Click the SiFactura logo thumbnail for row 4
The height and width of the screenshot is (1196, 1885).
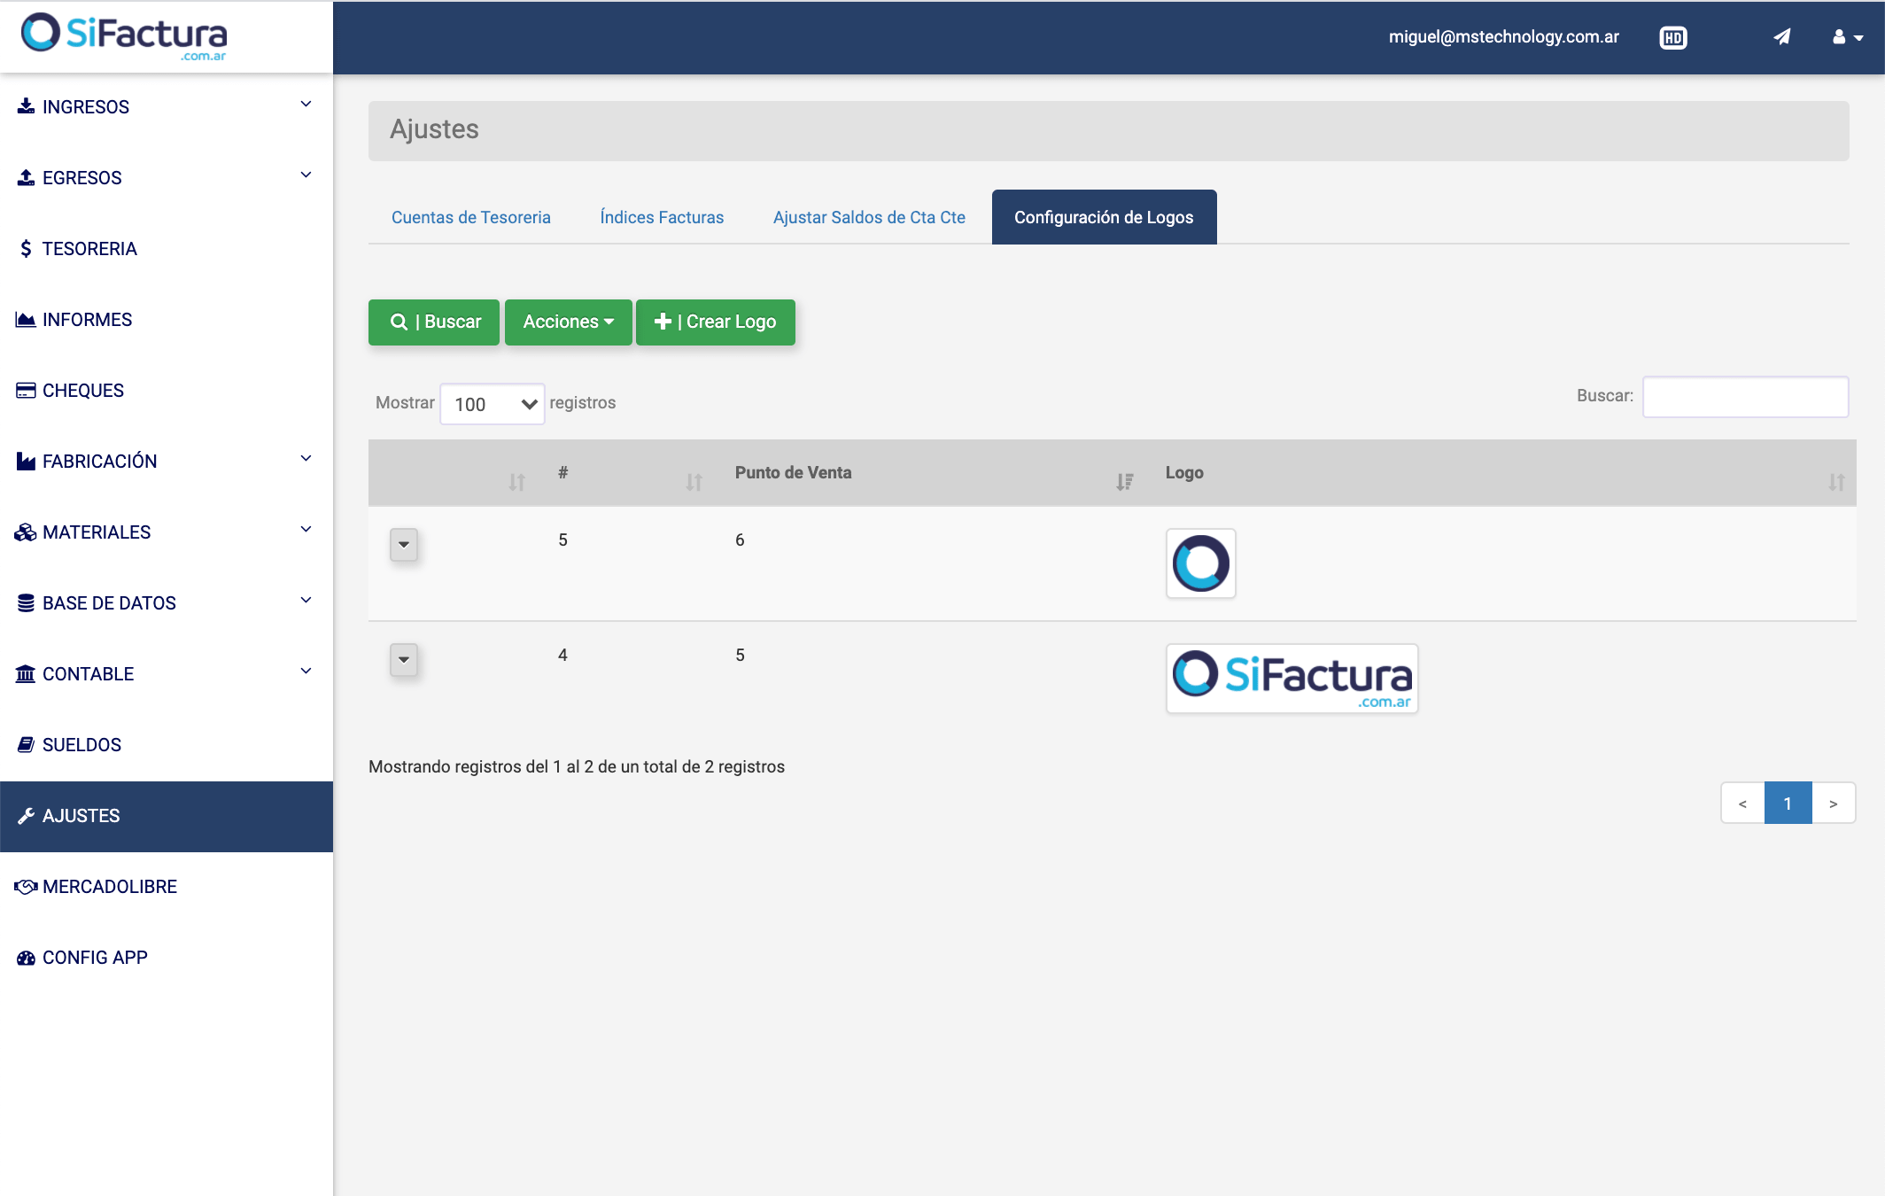coord(1292,679)
